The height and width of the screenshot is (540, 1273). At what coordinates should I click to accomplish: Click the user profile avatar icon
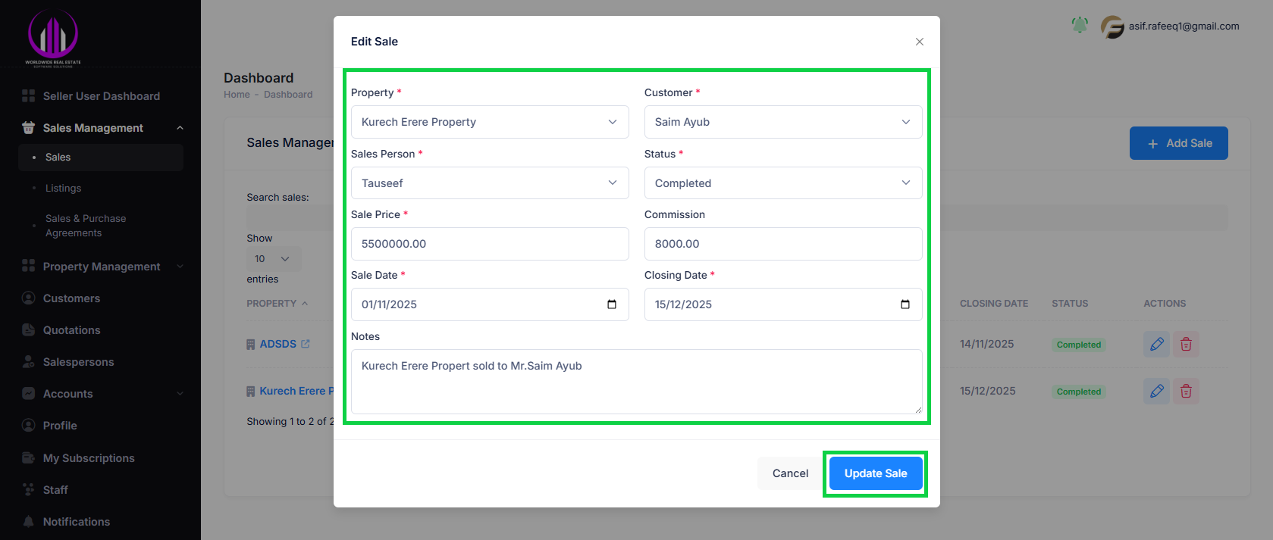click(1112, 27)
